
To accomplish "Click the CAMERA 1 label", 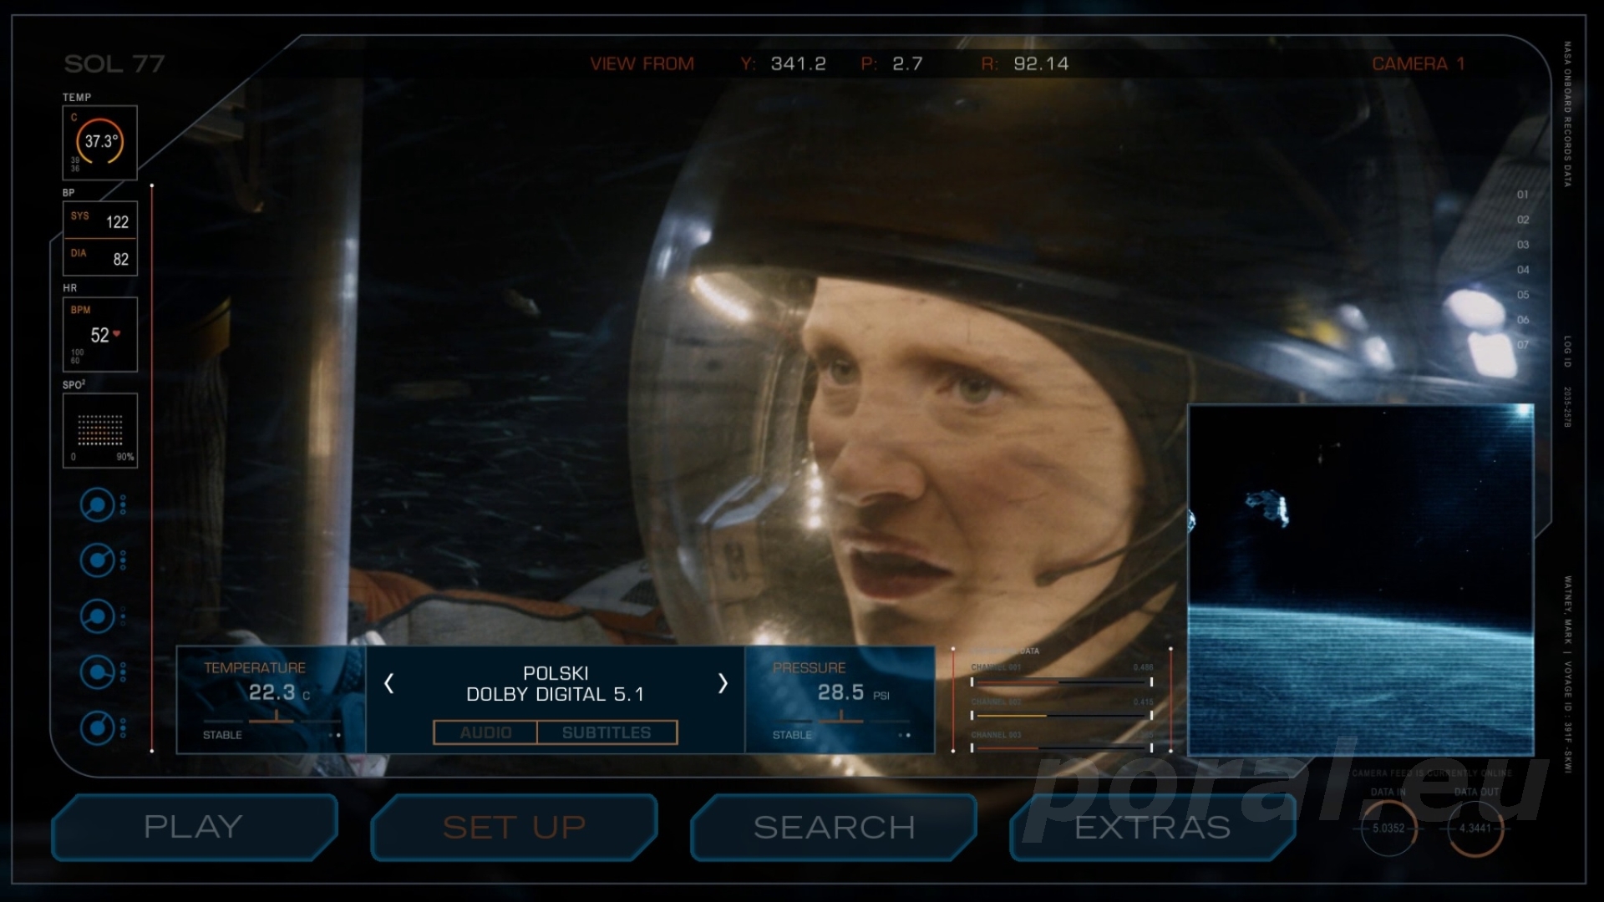I will (x=1419, y=64).
